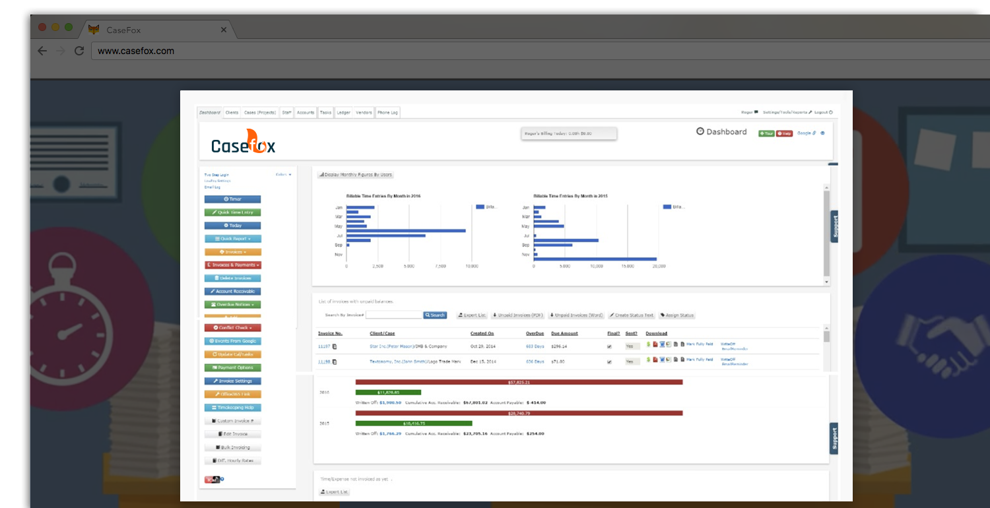Record a payment using the dollar icon for invoice 11197
The height and width of the screenshot is (508, 990).
click(649, 344)
